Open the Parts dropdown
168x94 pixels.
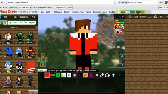[x=43, y=70]
